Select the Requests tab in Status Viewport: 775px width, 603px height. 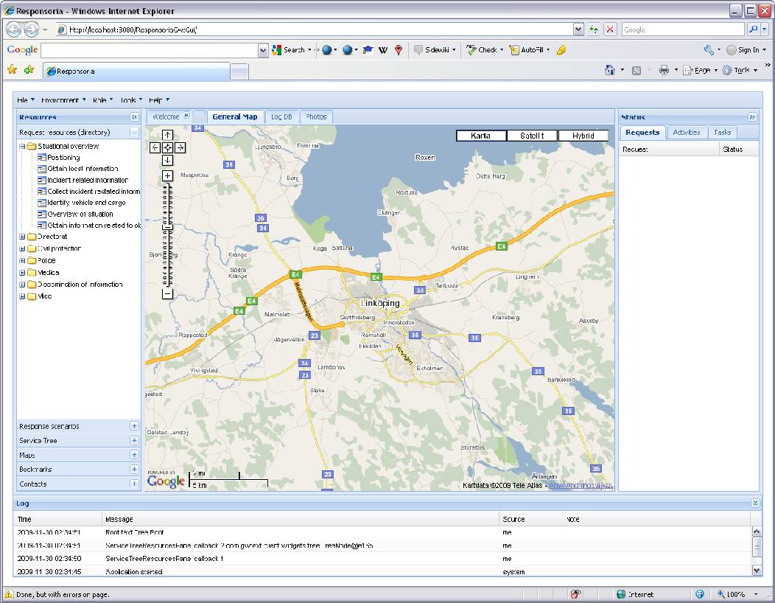pyautogui.click(x=642, y=132)
